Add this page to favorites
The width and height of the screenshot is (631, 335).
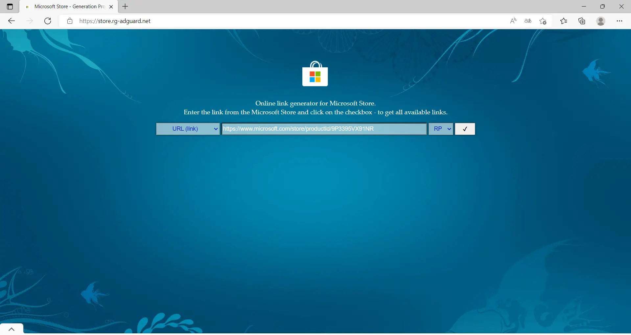(543, 21)
